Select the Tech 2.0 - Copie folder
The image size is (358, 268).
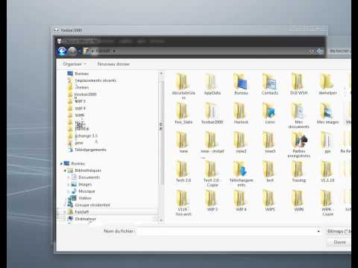click(212, 173)
